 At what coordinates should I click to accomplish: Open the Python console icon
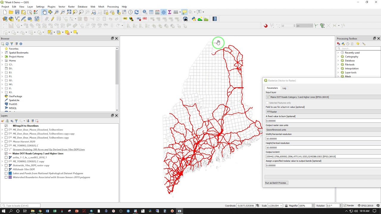click(194, 19)
